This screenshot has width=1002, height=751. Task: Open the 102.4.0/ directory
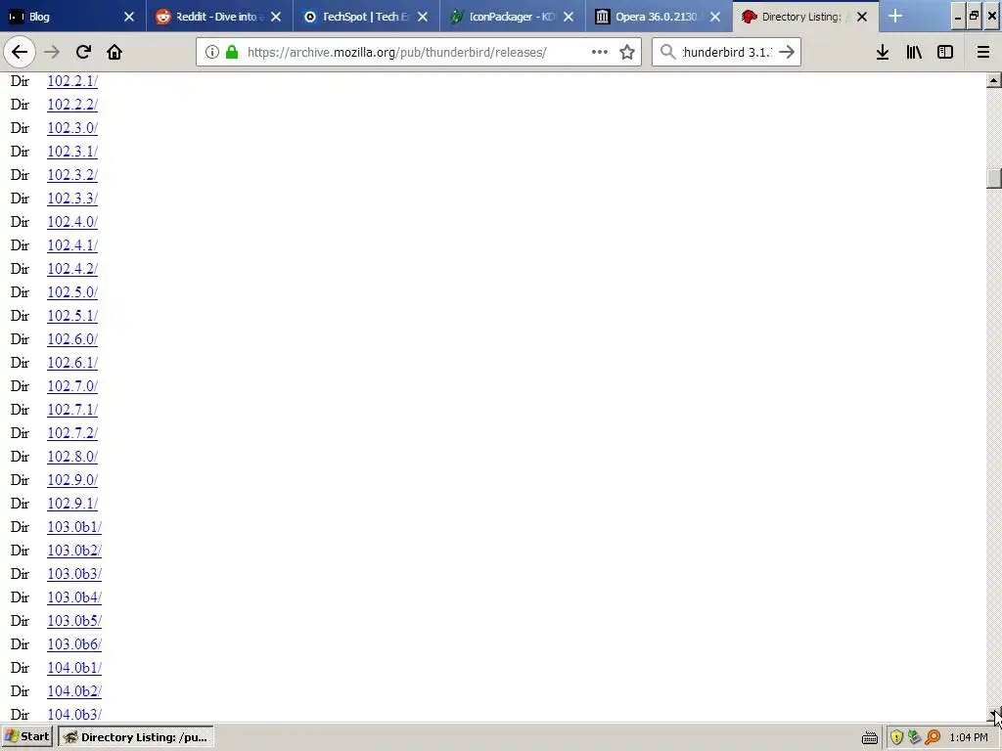pos(72,222)
